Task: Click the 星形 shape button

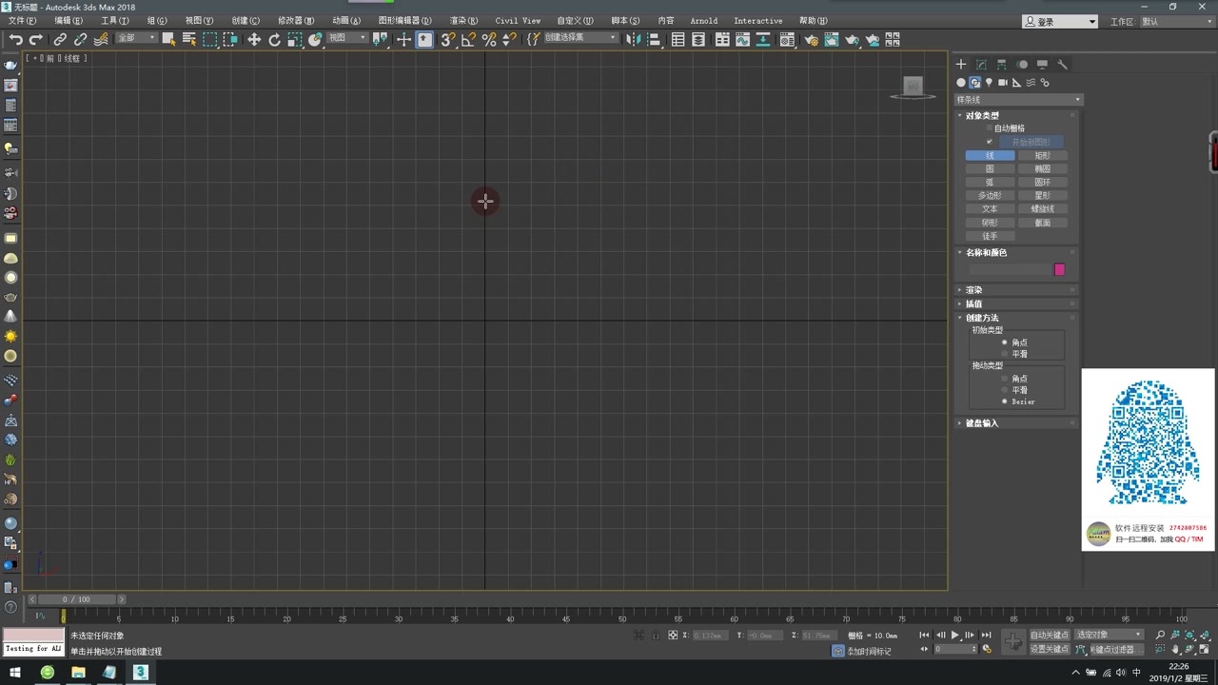Action: point(1043,196)
